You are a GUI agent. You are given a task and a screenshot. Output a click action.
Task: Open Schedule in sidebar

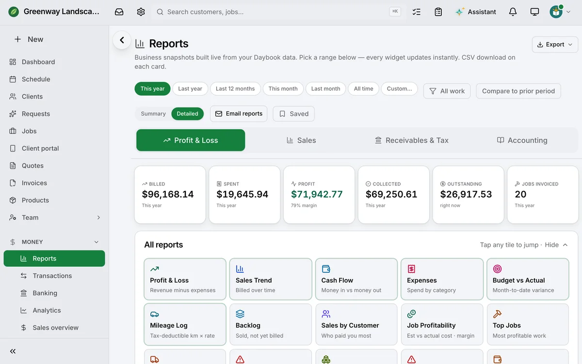coord(54,79)
